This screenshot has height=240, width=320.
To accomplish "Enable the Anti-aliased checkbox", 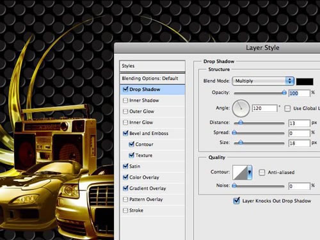I will click(x=262, y=172).
